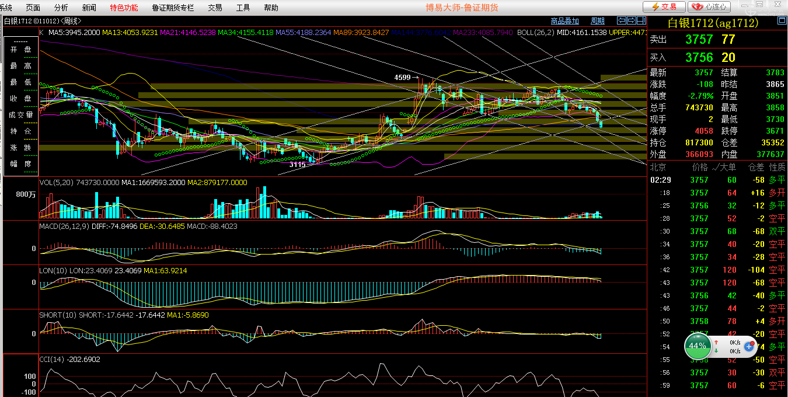Click the 商品叠加 link

[565, 21]
